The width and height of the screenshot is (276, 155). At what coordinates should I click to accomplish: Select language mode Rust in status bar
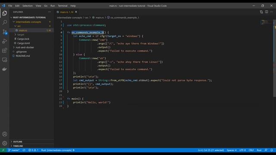click(x=259, y=150)
